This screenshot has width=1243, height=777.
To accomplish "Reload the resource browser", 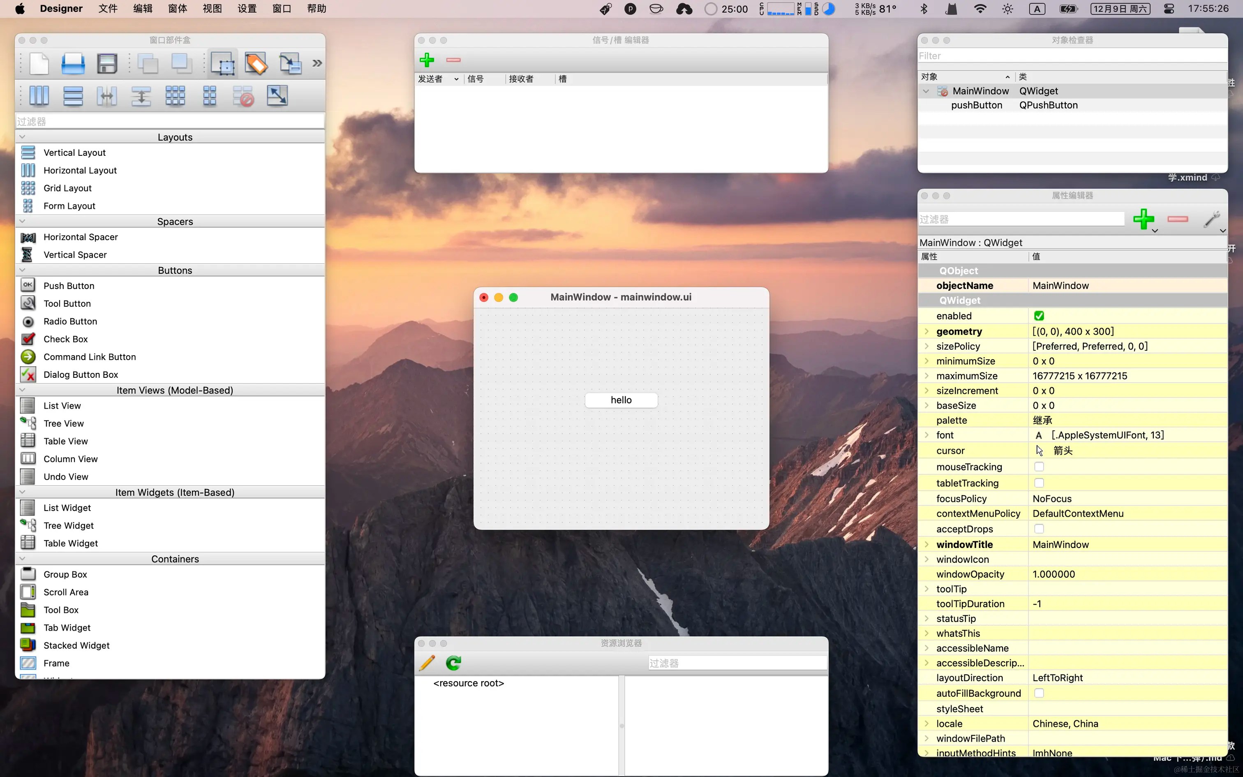I will tap(453, 662).
